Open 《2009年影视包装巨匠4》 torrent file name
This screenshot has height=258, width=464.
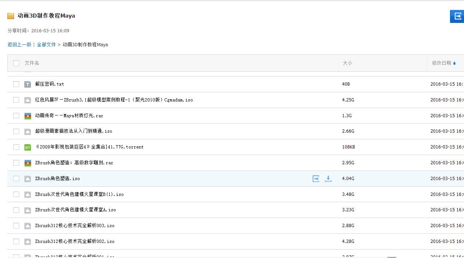[89, 147]
